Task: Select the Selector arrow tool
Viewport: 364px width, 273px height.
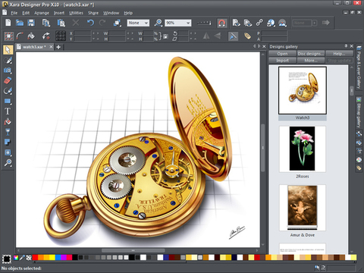Action: tap(8, 49)
